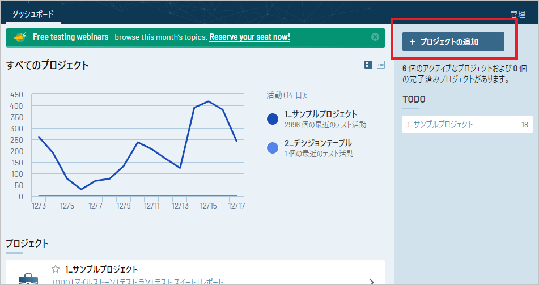539x285 pixels.
Task: Click the プロジェクトの追加 button
Action: (x=453, y=42)
